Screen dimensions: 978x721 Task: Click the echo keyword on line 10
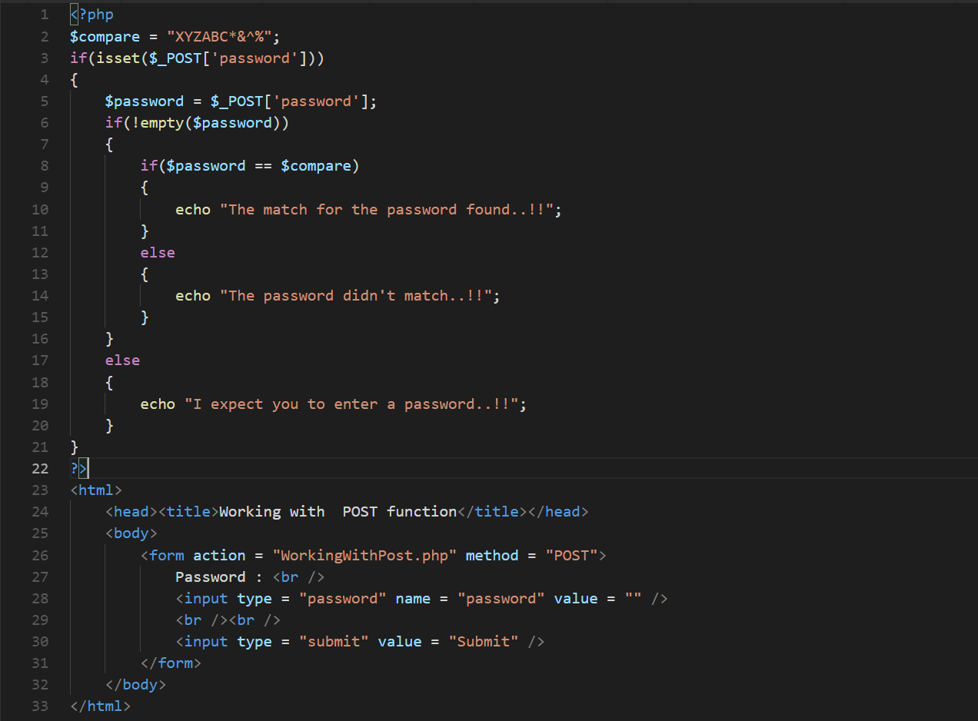(x=192, y=209)
